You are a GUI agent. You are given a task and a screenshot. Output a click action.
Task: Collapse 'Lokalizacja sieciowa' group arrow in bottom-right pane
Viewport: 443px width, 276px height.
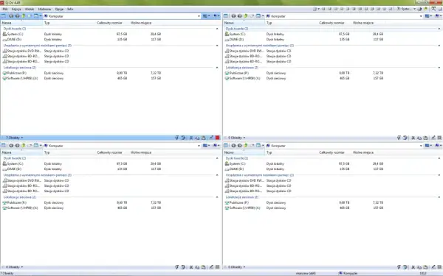439,197
